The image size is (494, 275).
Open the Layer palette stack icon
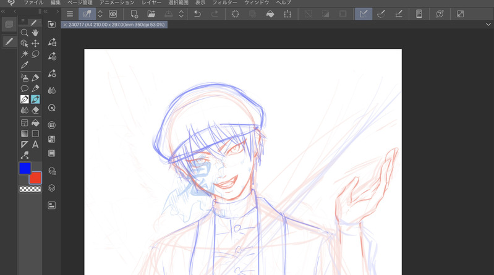(x=52, y=188)
